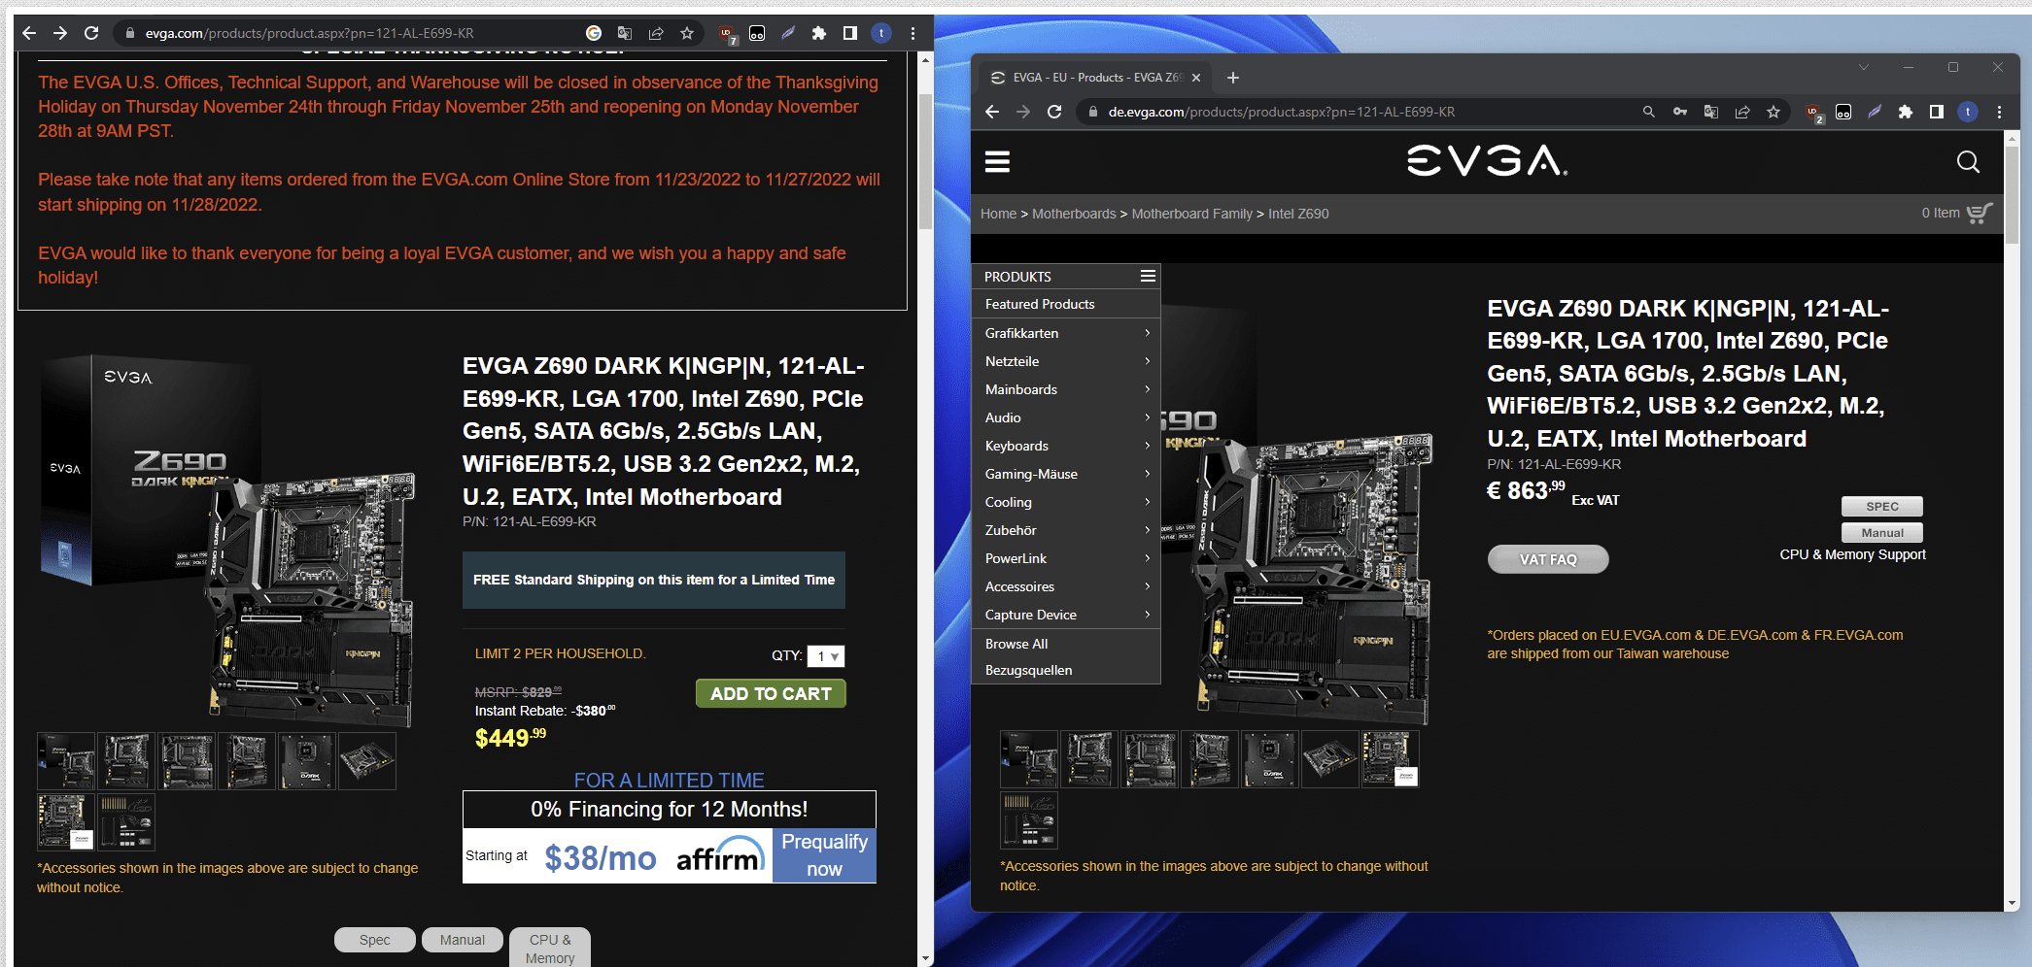Click Manual button in left window

[462, 940]
